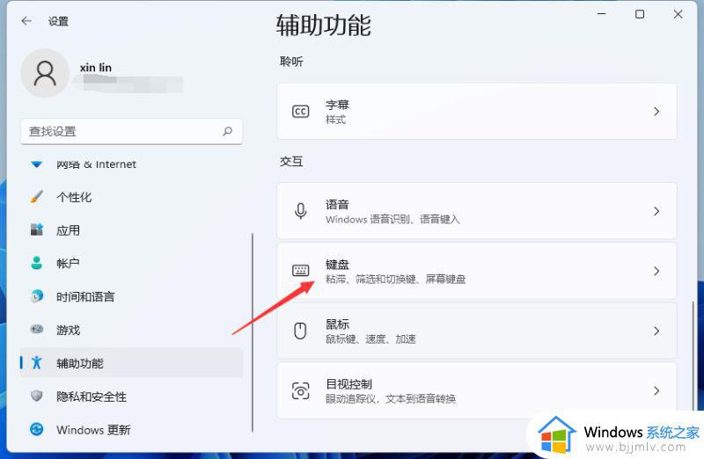The height and width of the screenshot is (459, 704).
Task: Click the main content pane scrollbar
Action: coord(694,354)
